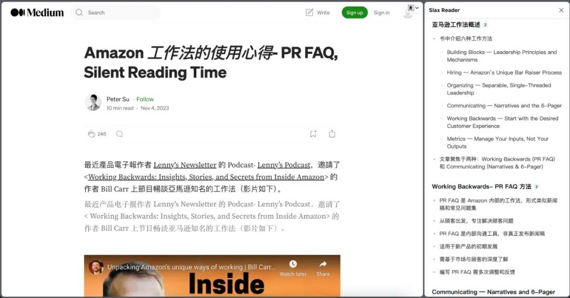Click Watch later clock icon
Screen dimensions: 570x298
(x=293, y=264)
